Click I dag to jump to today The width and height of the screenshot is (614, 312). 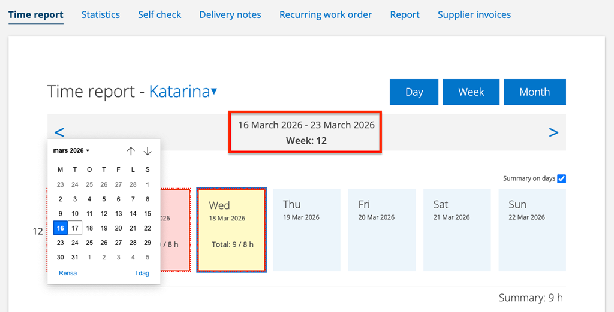pyautogui.click(x=142, y=273)
